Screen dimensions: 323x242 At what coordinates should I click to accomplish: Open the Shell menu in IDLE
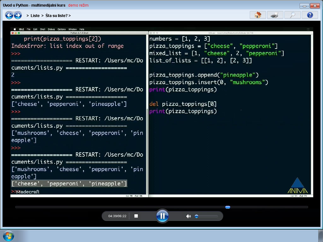pos(42,29)
